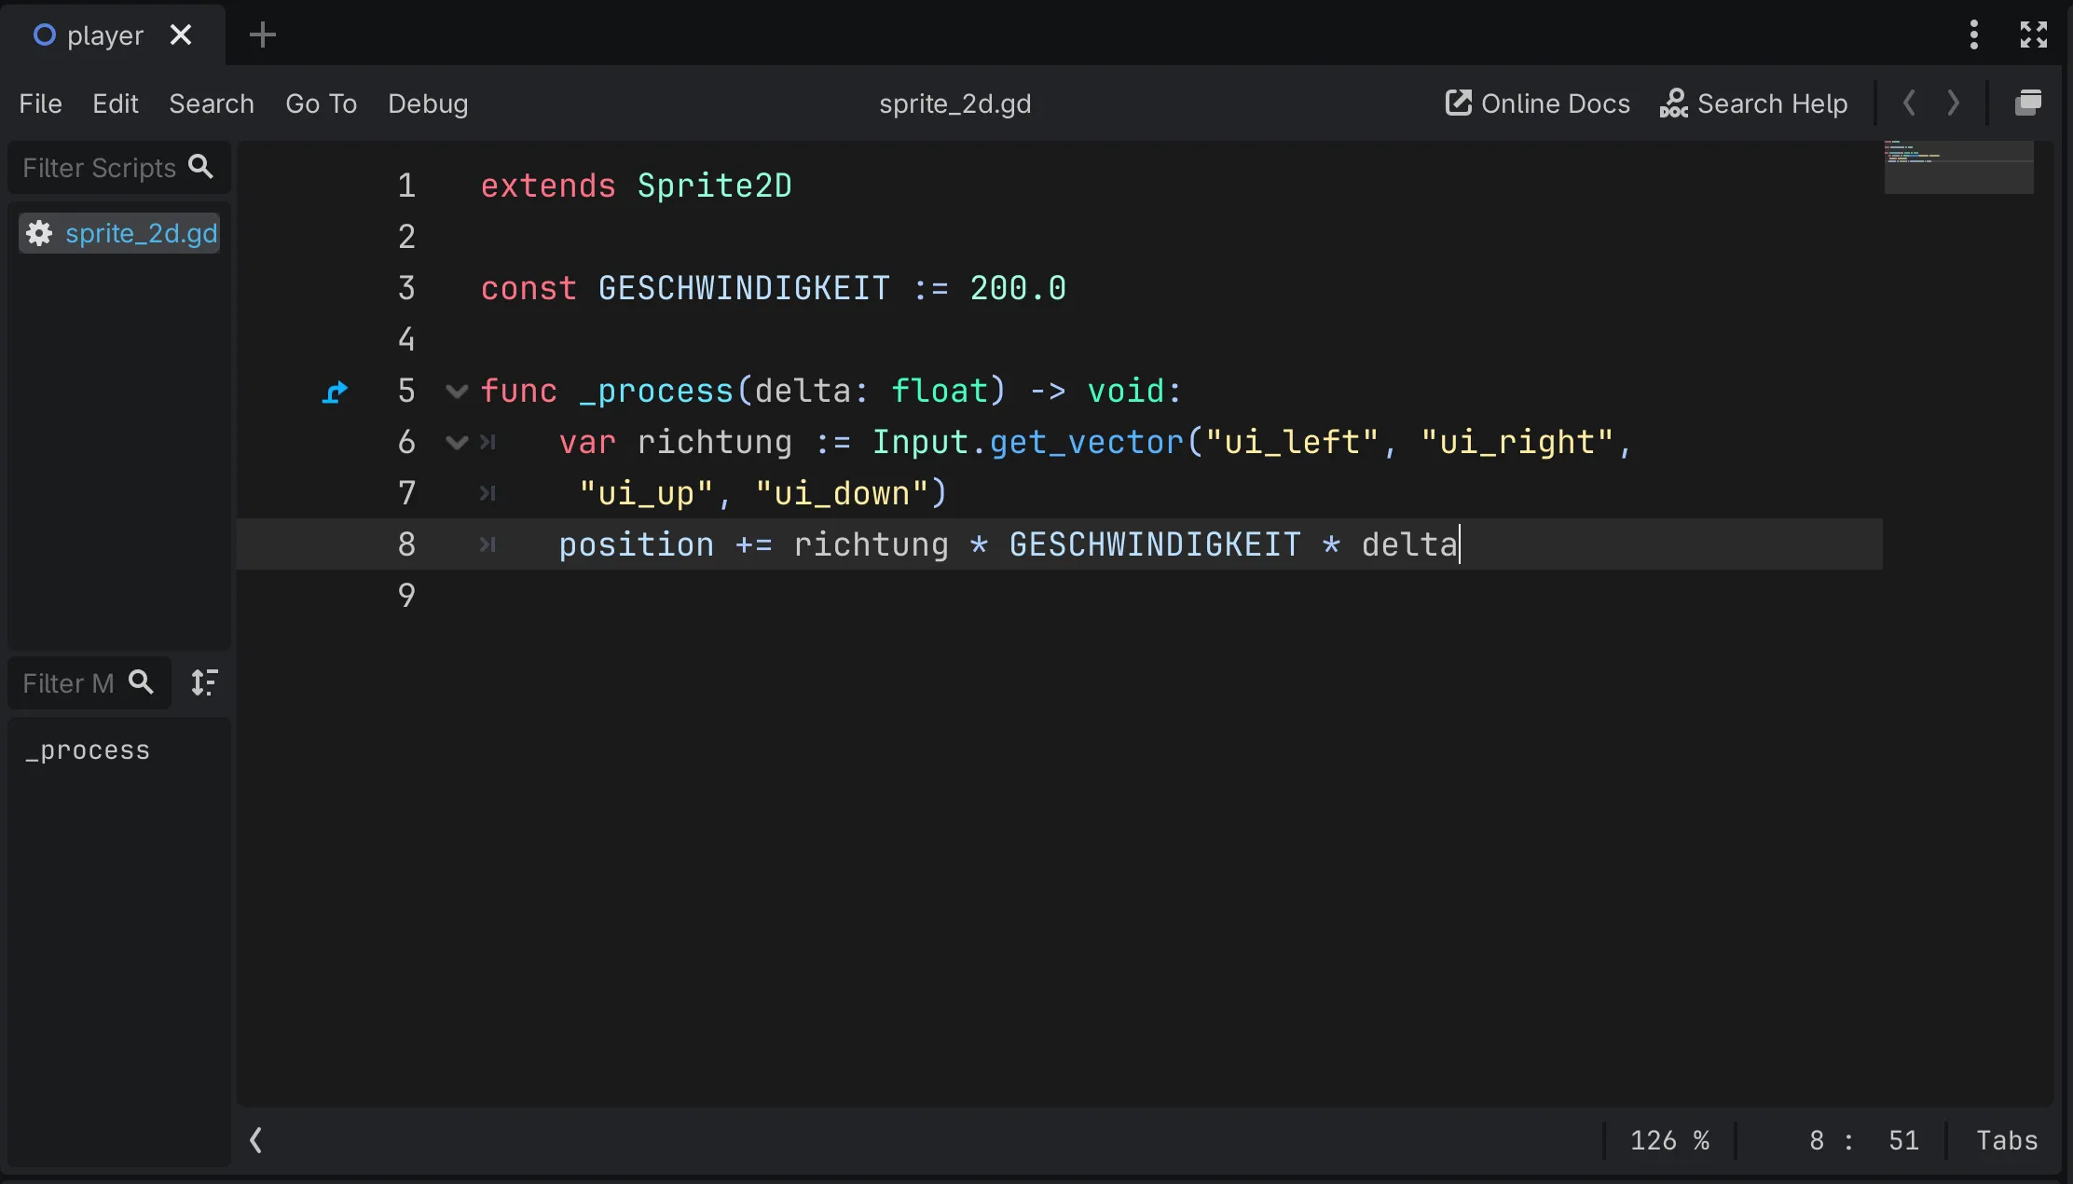Toggle distraction-free fullscreen mode
This screenshot has height=1184, width=2073.
click(2033, 35)
